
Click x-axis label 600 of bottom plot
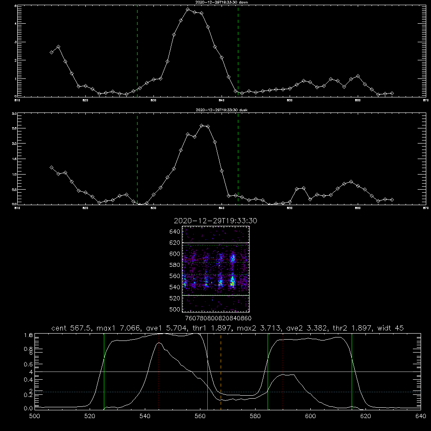310,416
